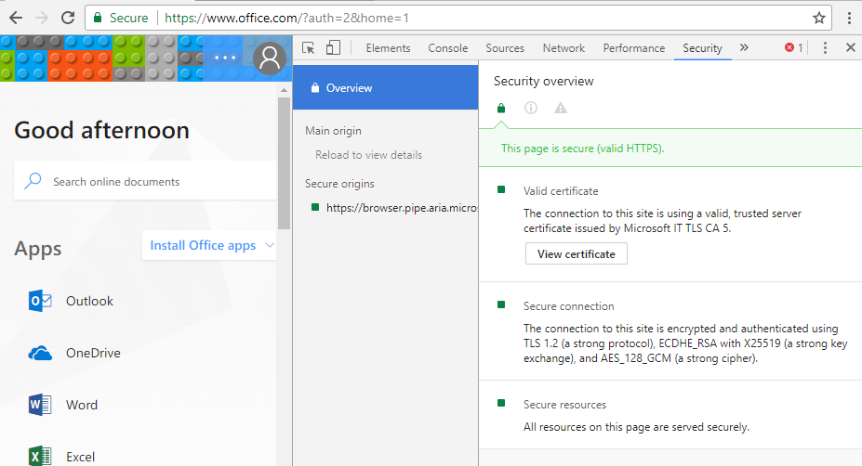
Task: Click the Office page scrollbar thumb
Action: coord(284,163)
